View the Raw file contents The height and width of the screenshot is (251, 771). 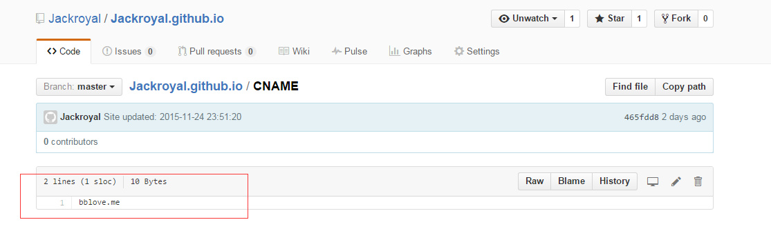pos(535,181)
